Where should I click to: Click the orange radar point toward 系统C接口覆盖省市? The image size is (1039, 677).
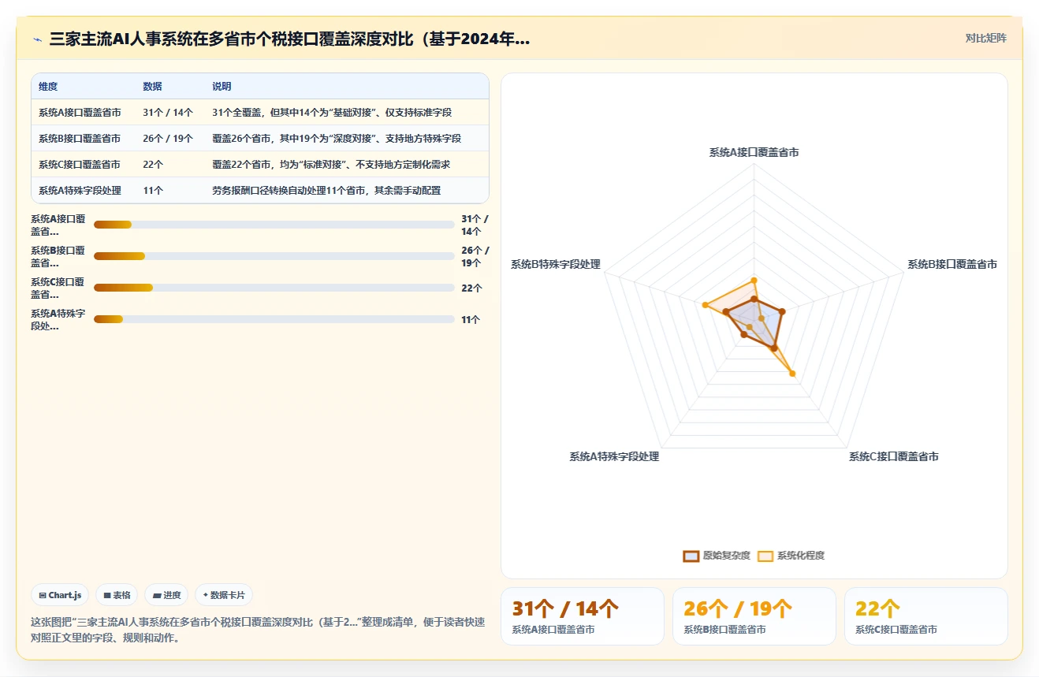792,374
